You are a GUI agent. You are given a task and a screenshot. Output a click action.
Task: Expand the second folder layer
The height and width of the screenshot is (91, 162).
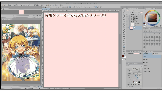pos(130,19)
